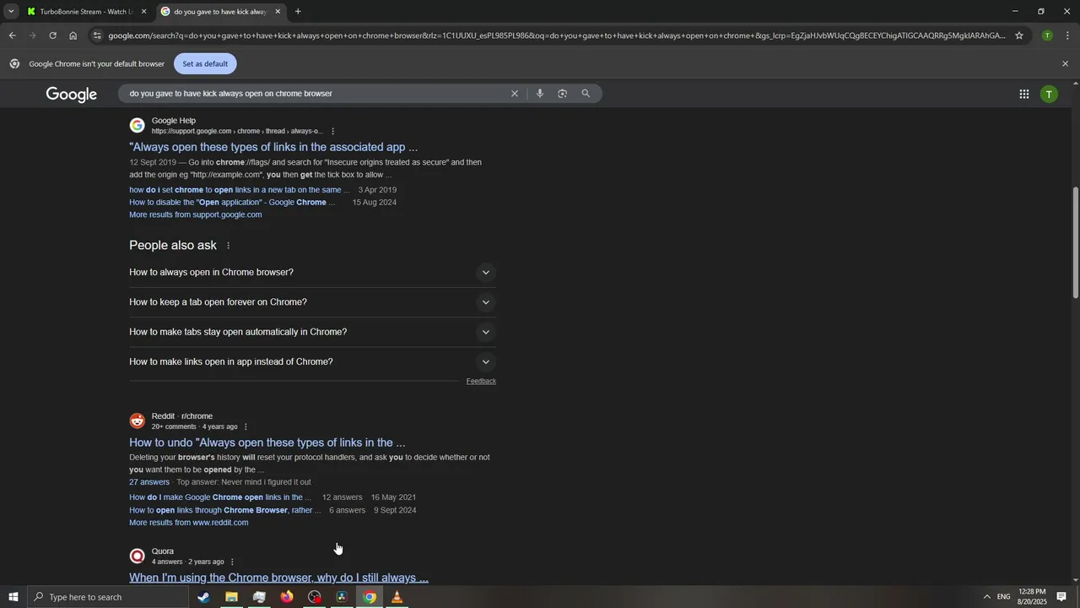Click the Windows taskbar search box
Viewport: 1080px width, 608px height.
tap(108, 597)
